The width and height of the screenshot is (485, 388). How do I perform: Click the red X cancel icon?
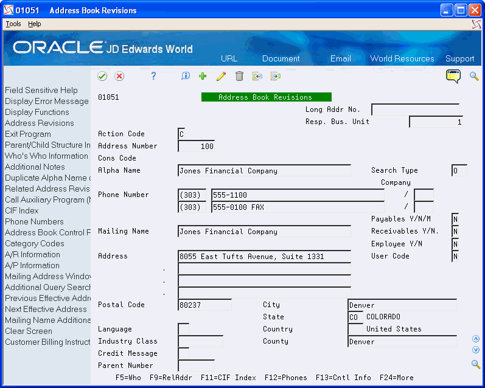coord(119,76)
